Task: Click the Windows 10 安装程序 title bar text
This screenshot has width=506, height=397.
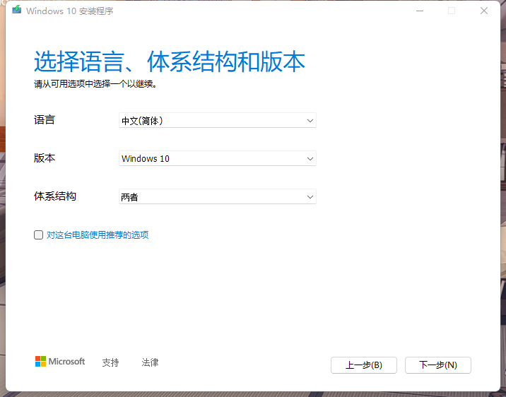Action: tap(69, 11)
